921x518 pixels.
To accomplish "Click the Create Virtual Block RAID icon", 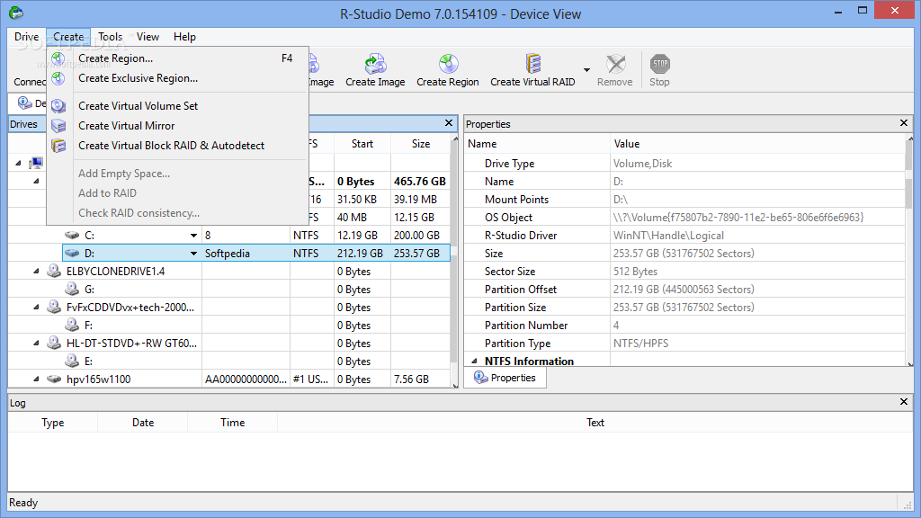I will [x=58, y=146].
